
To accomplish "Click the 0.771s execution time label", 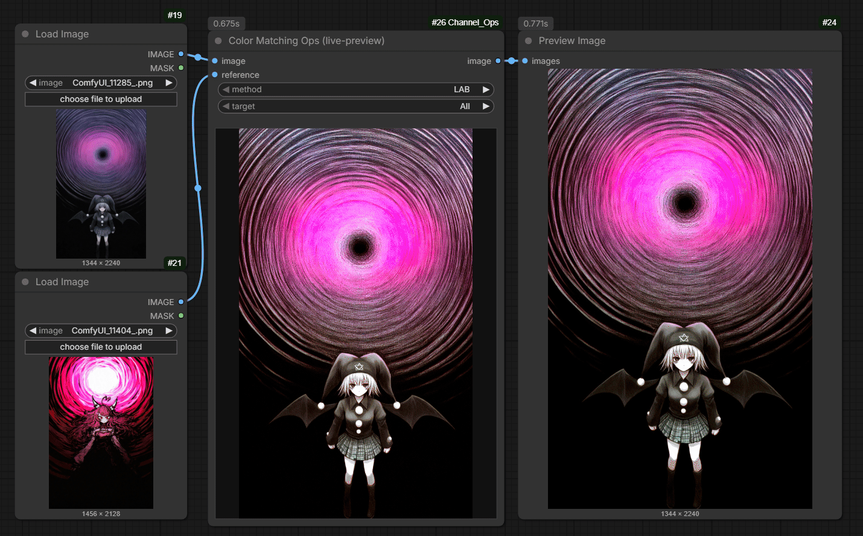I will 536,24.
